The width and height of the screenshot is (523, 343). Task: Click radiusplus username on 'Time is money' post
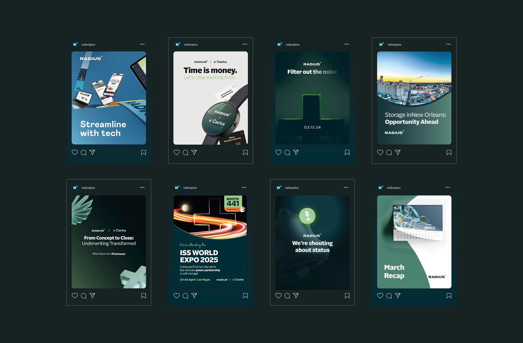tap(191, 44)
